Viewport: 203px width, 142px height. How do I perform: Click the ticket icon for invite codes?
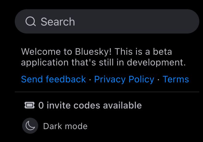coord(30,105)
